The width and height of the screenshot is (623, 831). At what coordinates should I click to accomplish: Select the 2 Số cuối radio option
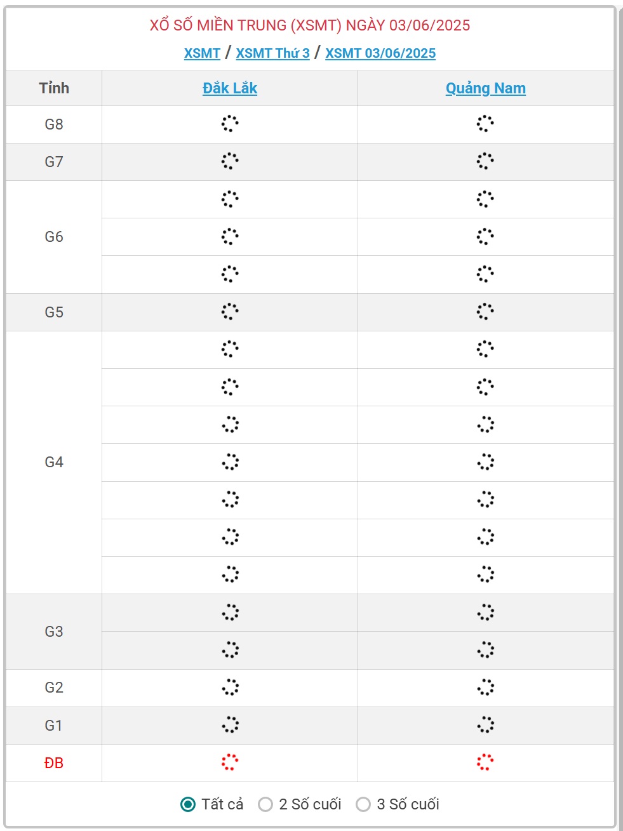tap(265, 804)
